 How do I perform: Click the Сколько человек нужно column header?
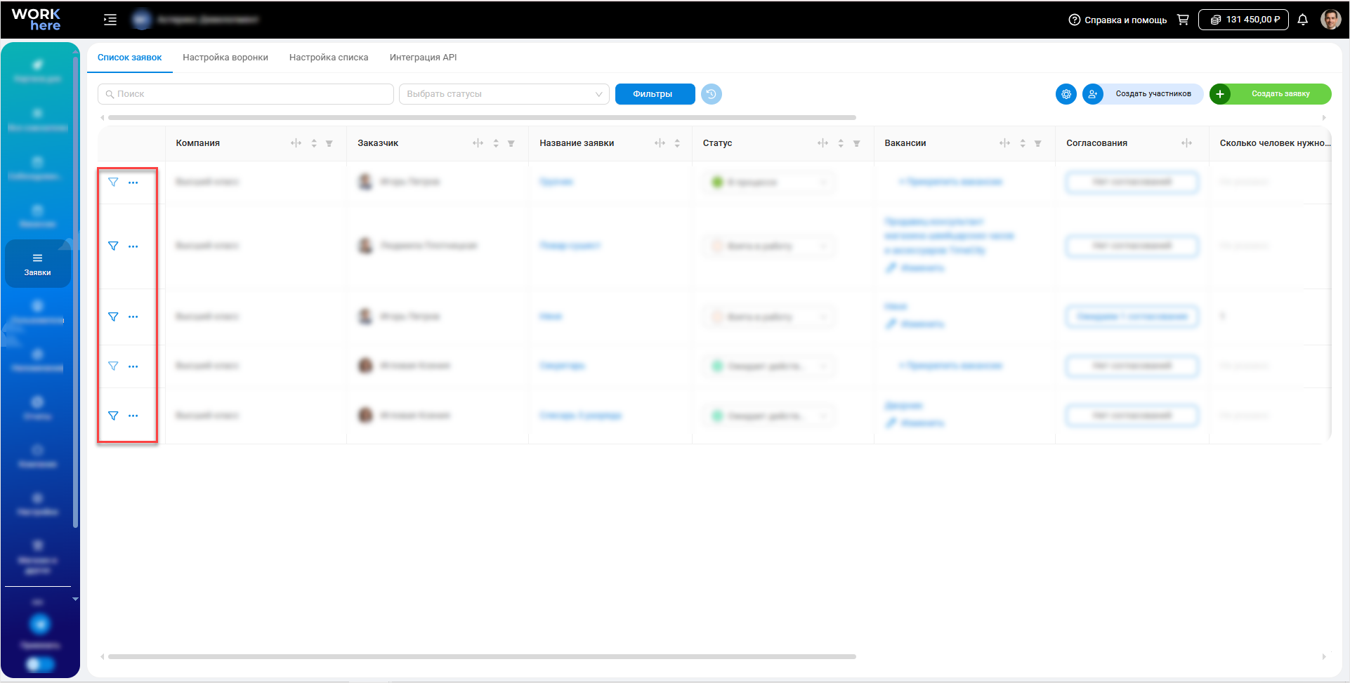(x=1274, y=143)
